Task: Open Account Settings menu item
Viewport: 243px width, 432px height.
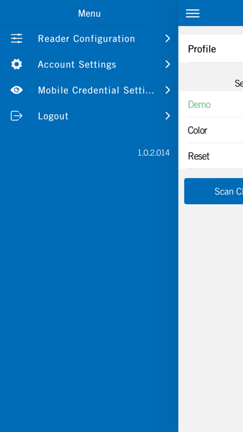Action: [89, 64]
